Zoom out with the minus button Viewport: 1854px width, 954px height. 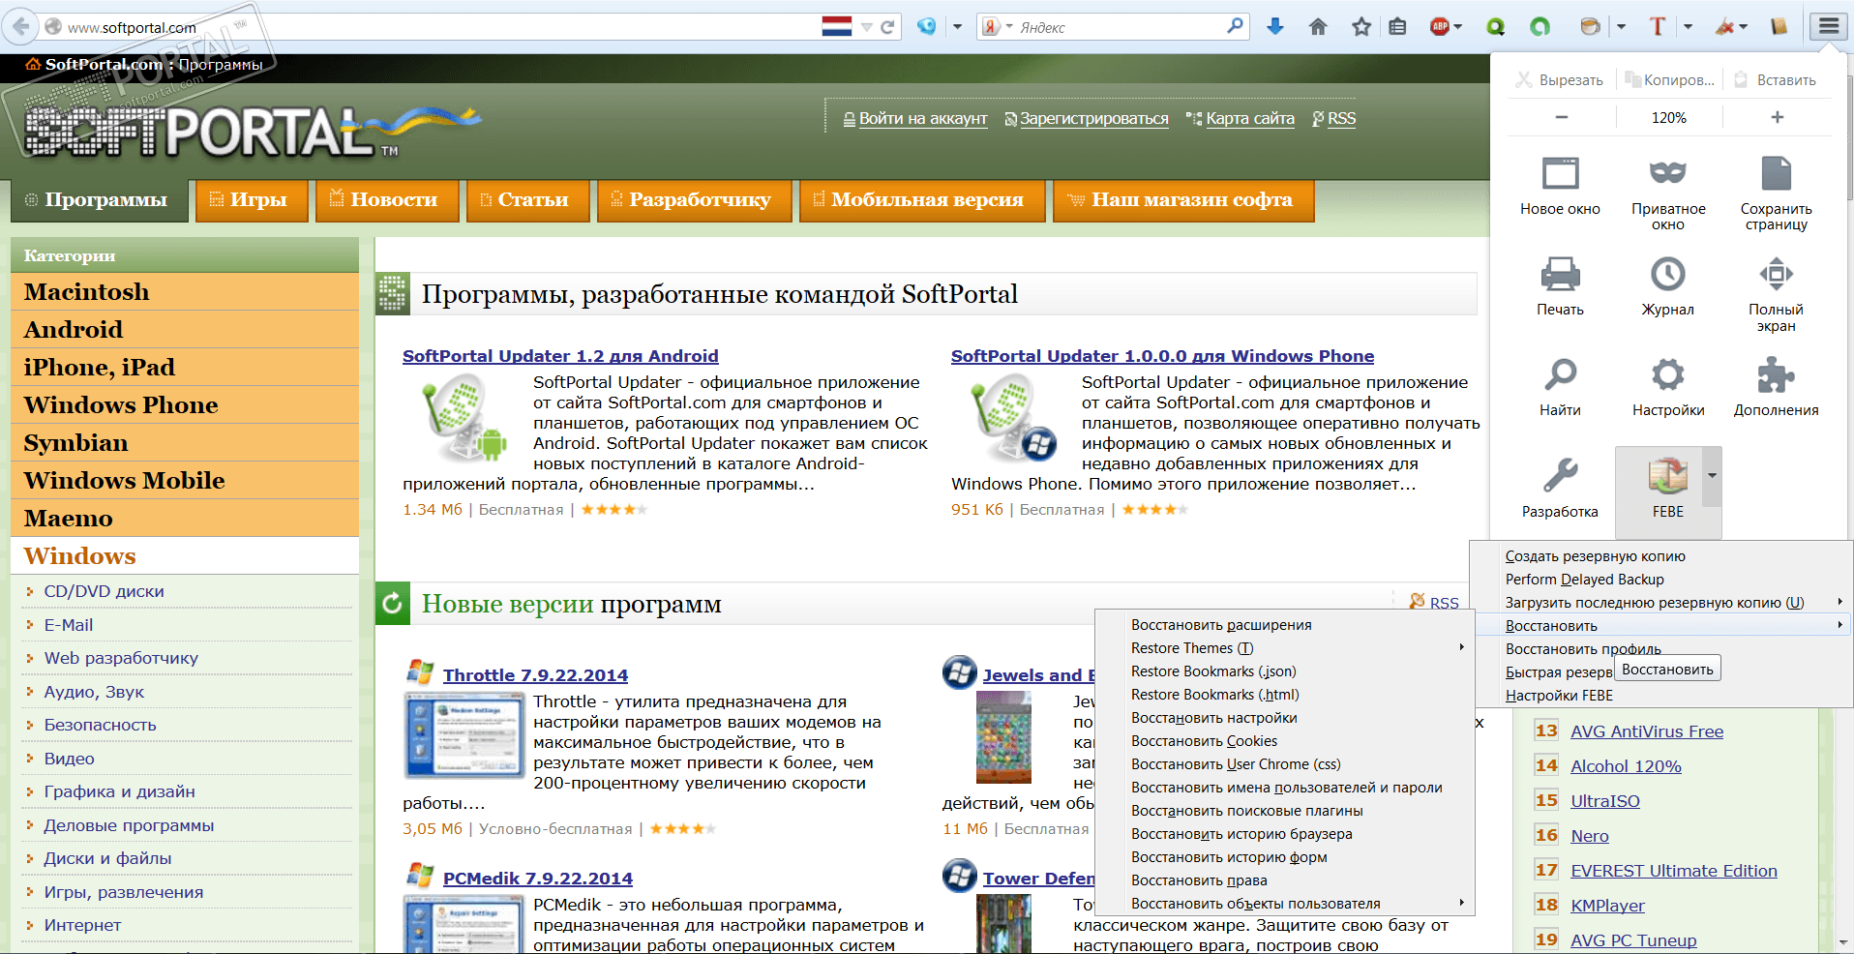point(1561,117)
